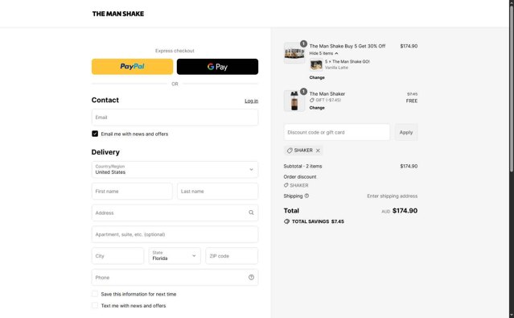Click the Man Shake bundle thumbnail
This screenshot has height=318, width=514.
[294, 53]
